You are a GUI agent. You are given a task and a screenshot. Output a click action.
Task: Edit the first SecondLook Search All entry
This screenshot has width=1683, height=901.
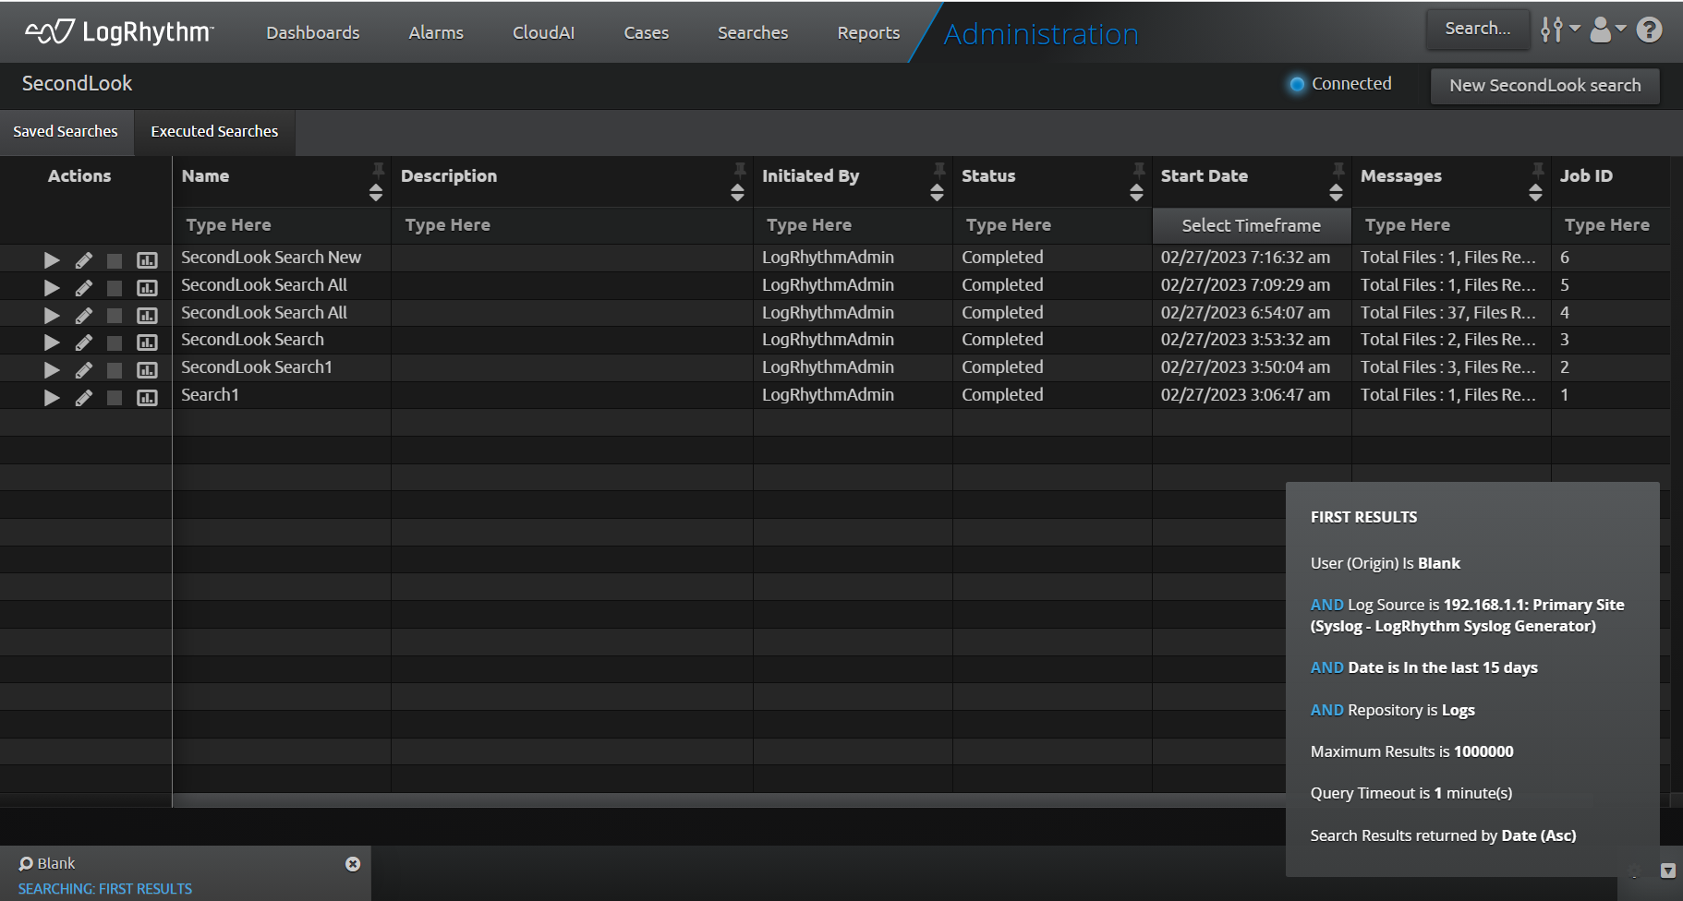[83, 288]
